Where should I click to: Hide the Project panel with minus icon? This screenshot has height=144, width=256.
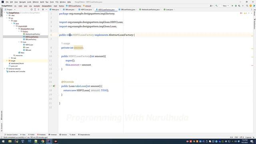(x=46, y=10)
